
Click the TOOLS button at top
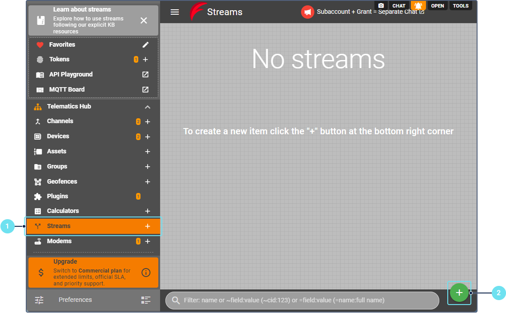coord(461,6)
